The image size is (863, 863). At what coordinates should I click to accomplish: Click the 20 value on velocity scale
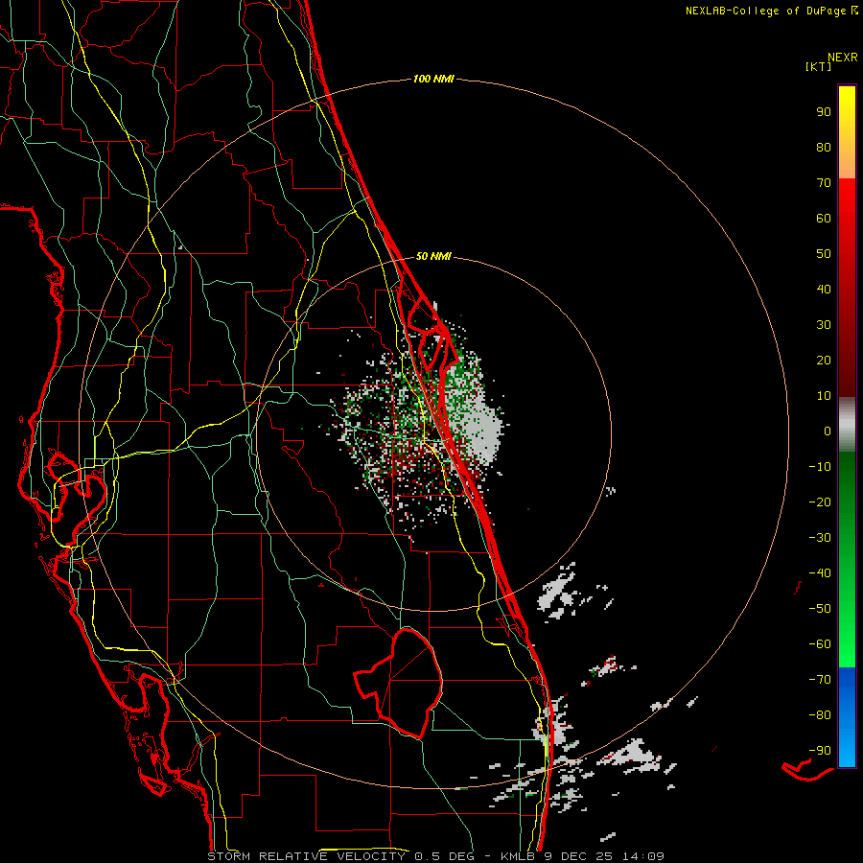point(824,361)
